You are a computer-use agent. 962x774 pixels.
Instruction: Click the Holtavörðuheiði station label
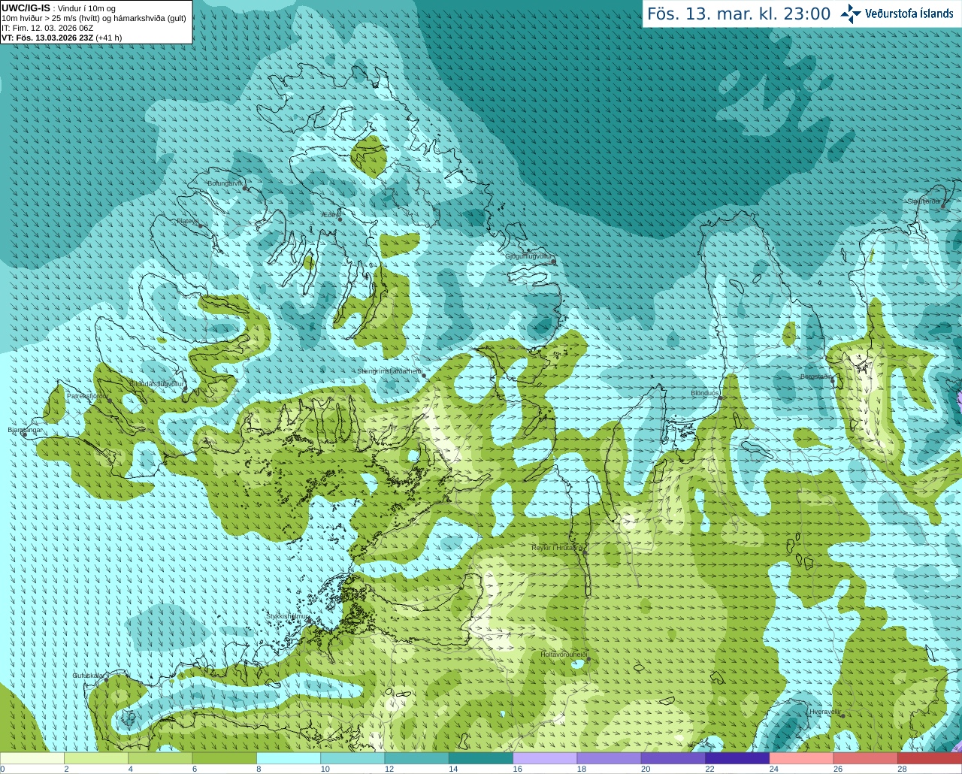[x=564, y=655]
